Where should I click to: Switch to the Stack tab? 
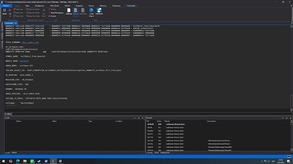[x=157, y=153]
